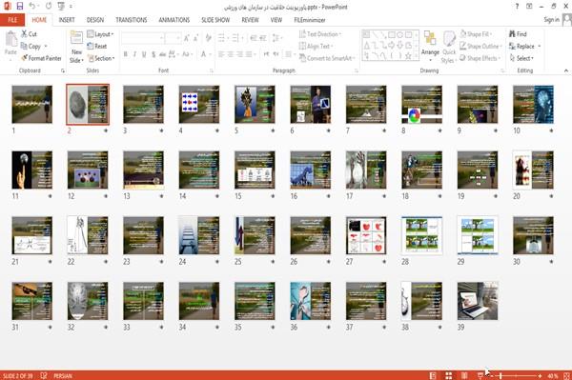Switch to Normal view in status bar
Viewport: 572px width, 380px height.
(x=433, y=375)
